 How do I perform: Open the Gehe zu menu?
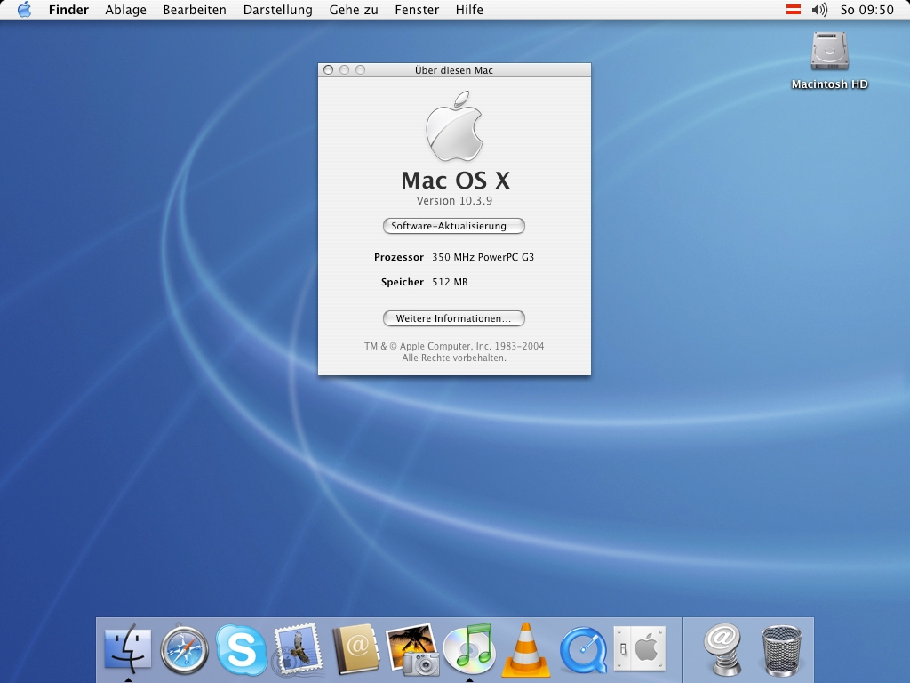point(353,10)
